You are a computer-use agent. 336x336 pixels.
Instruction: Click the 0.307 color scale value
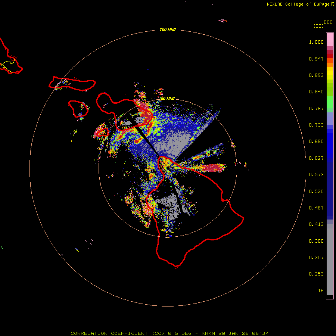point(316,258)
